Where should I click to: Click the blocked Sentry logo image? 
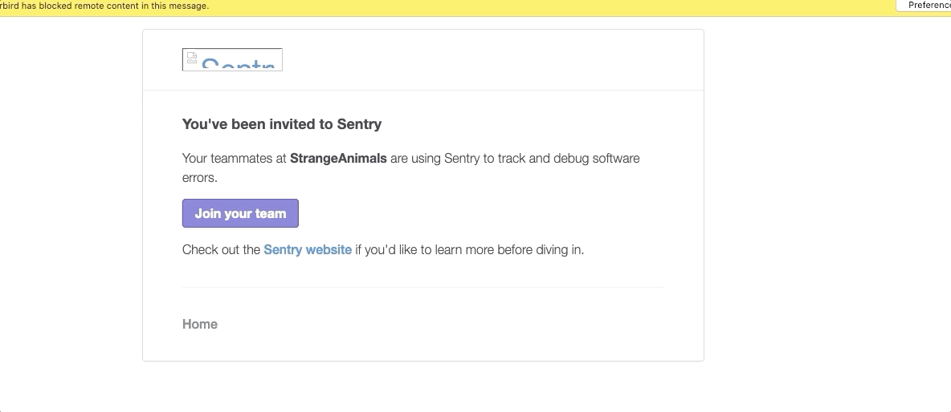[232, 59]
